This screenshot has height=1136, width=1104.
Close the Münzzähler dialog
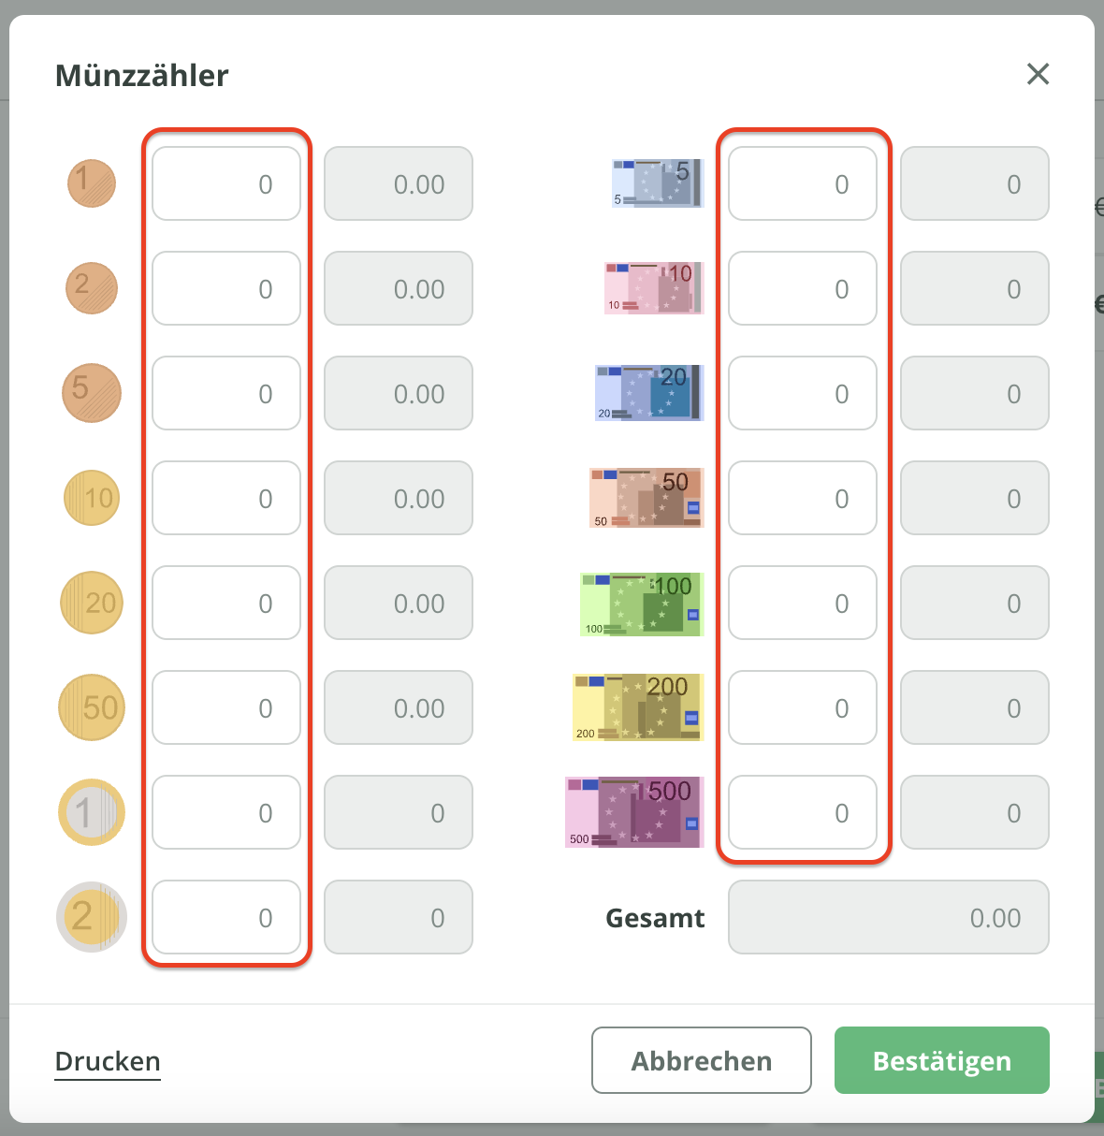[1038, 74]
